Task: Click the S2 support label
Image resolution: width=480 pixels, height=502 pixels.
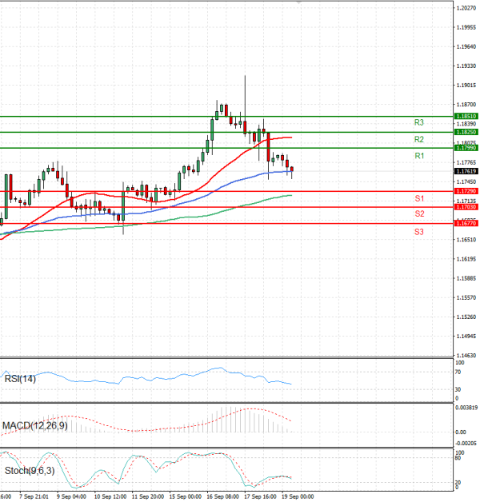Action: coord(419,213)
